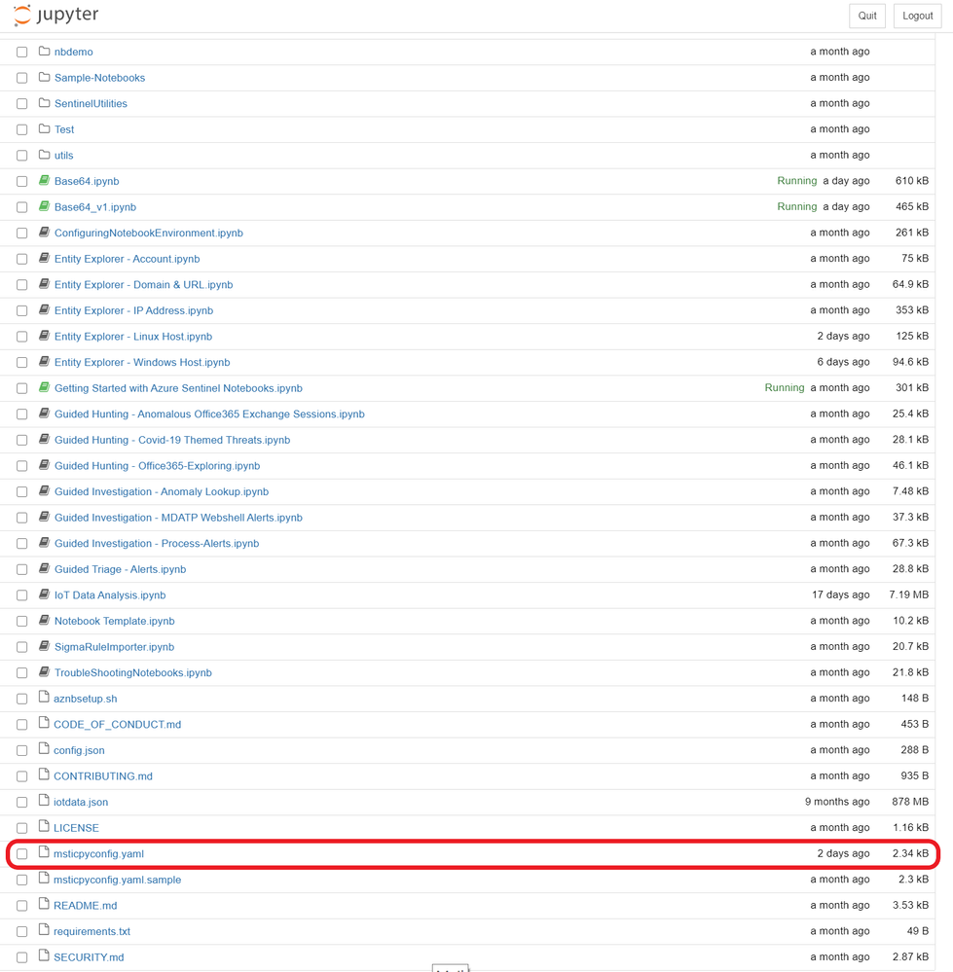Click the notebook icon for Entity Explorer - Account
Image resolution: width=953 pixels, height=972 pixels.
(x=44, y=258)
